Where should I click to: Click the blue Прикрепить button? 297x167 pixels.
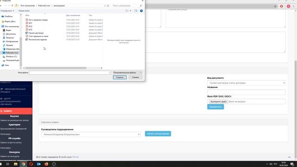coord(215,107)
